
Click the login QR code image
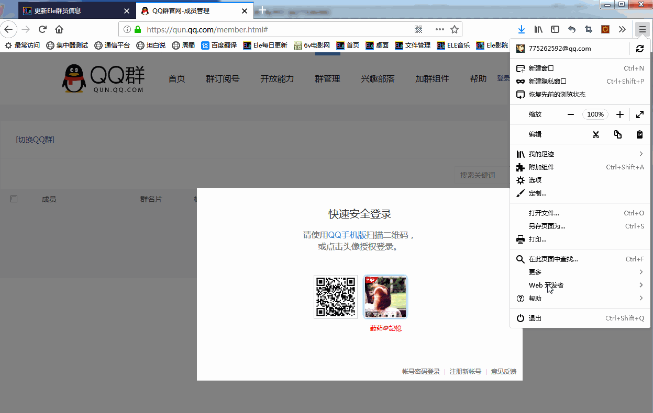336,297
